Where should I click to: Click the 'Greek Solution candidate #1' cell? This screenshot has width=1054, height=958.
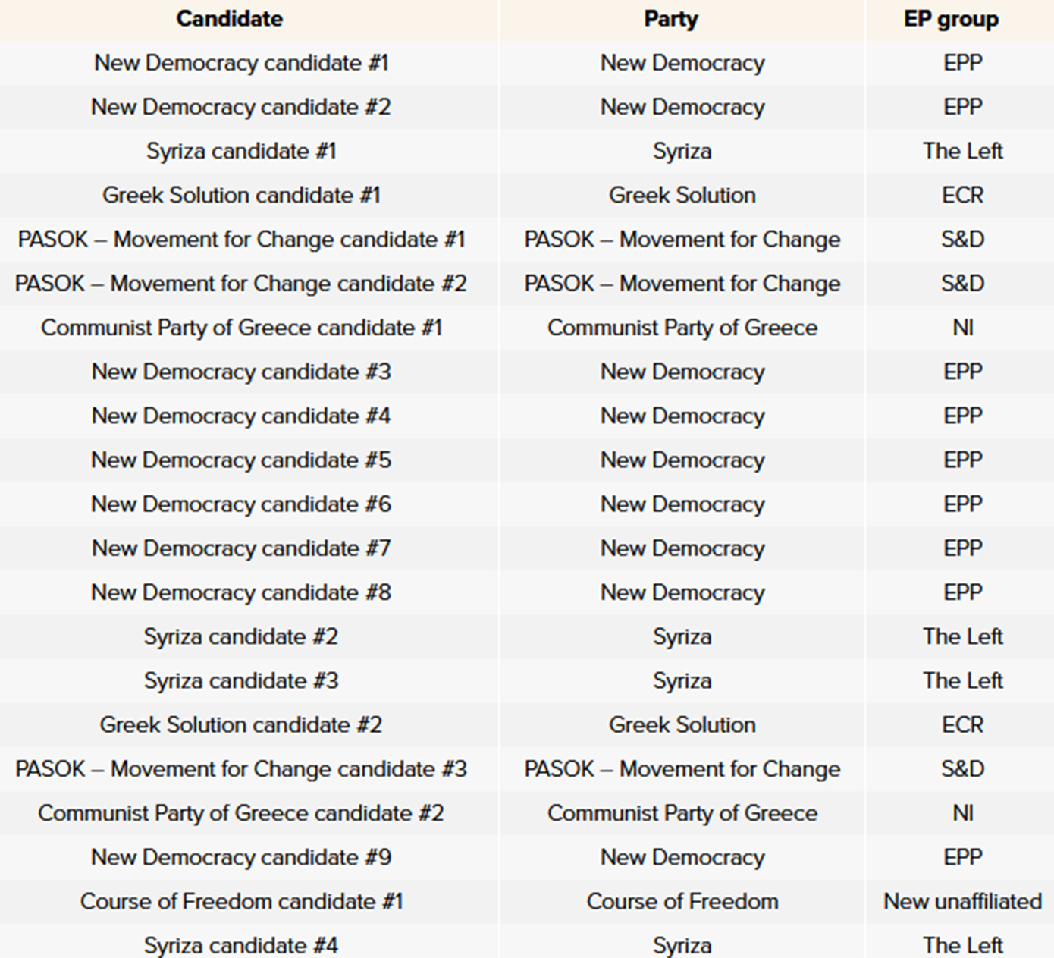[x=241, y=195]
